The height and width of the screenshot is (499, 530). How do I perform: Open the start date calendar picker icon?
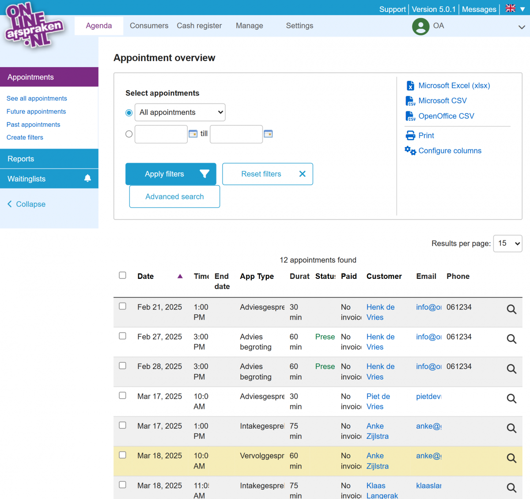[193, 134]
